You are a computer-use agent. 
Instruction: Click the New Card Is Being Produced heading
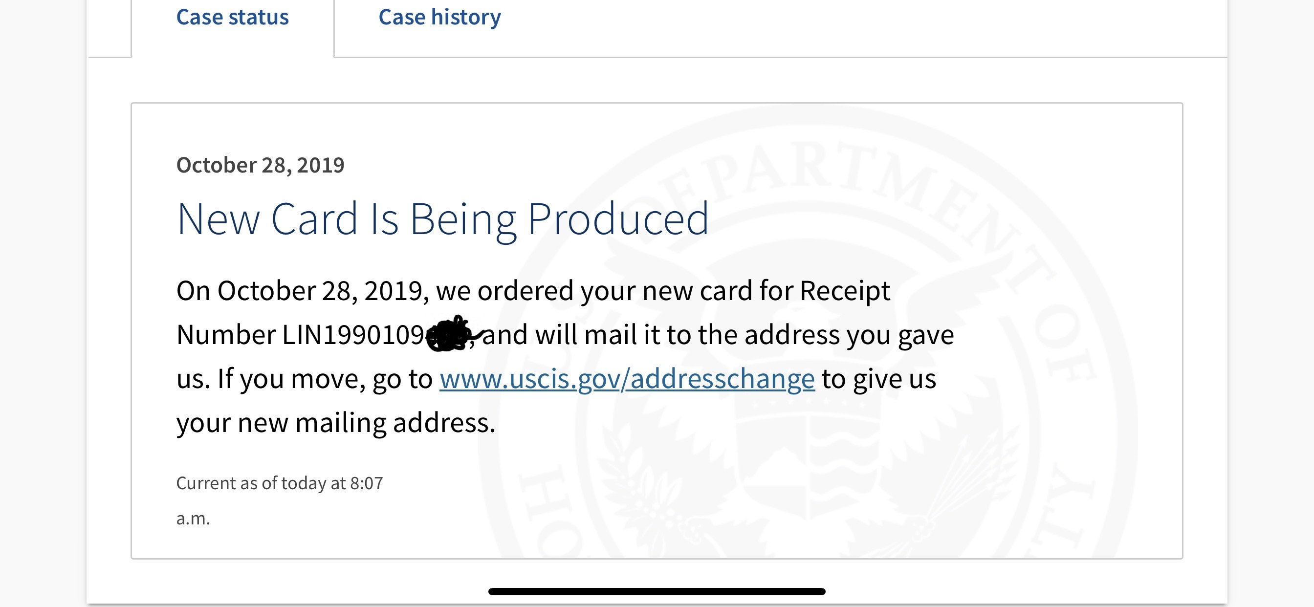click(x=442, y=219)
